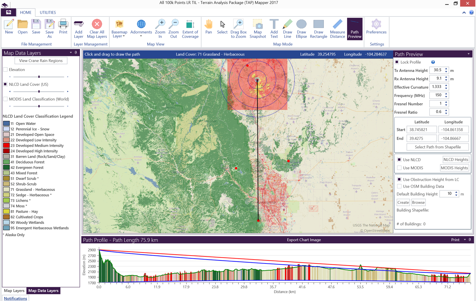Open the Path Preview panel options arrow

click(x=468, y=54)
